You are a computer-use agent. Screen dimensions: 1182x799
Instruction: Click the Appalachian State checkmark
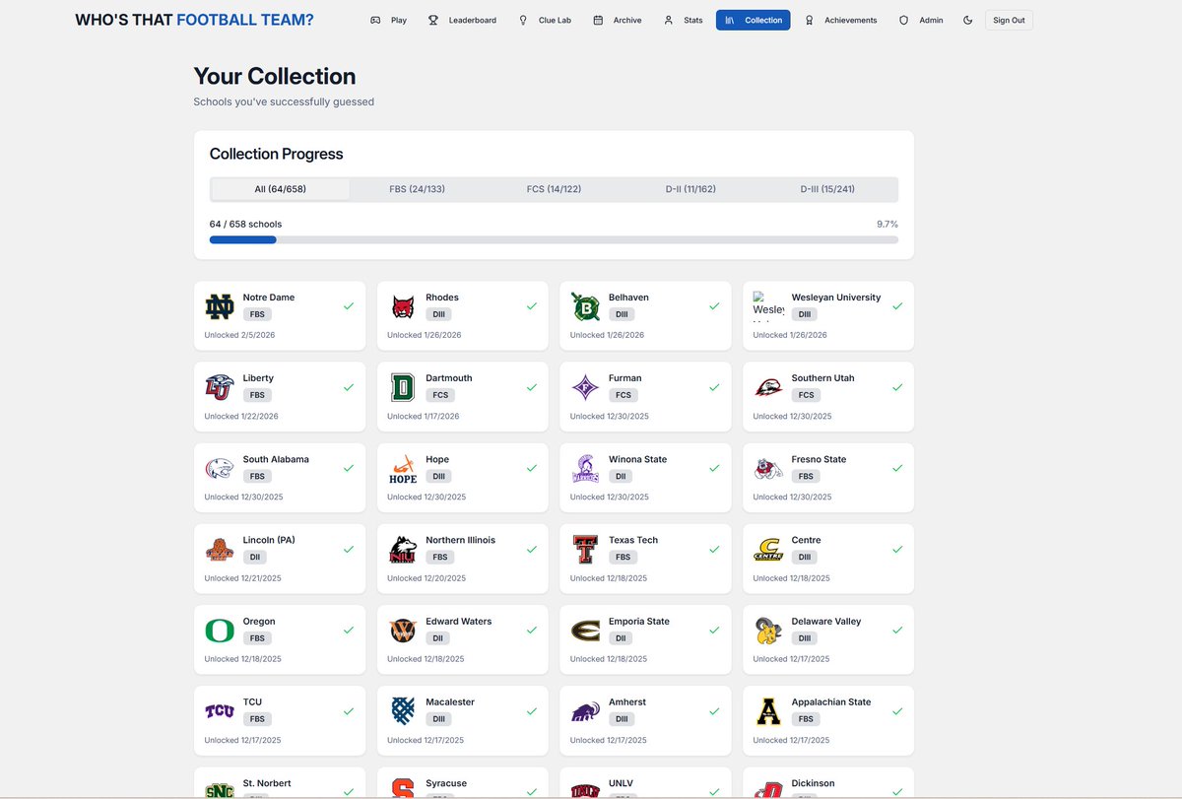(897, 711)
